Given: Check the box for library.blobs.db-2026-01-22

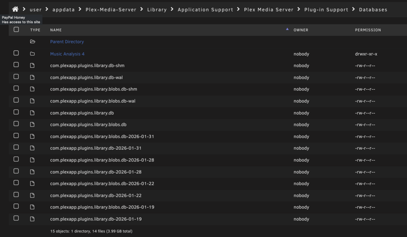Looking at the screenshot, I should pos(16,183).
